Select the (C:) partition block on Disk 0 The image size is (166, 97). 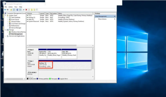coord(54,53)
